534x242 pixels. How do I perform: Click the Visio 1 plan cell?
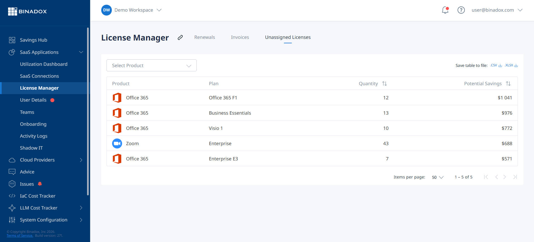[x=216, y=128]
